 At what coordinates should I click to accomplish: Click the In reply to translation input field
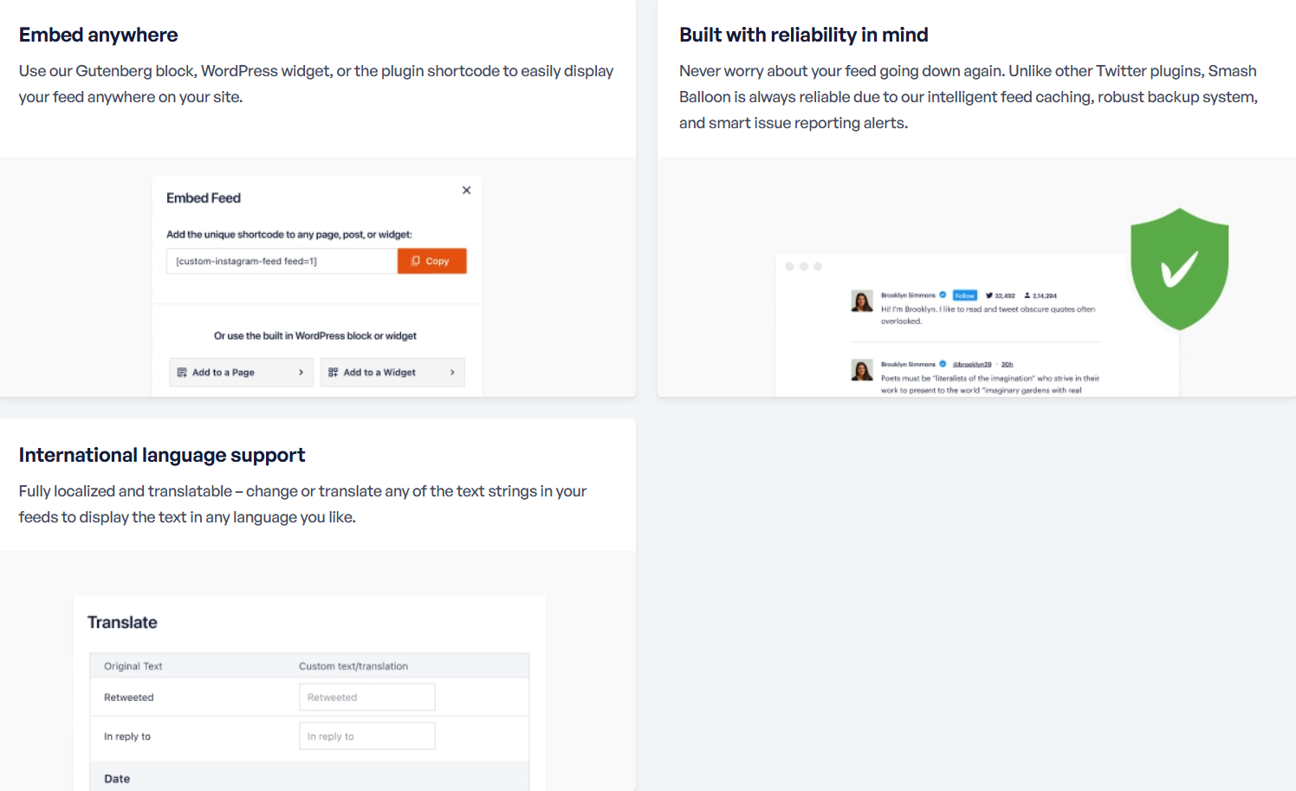click(367, 736)
